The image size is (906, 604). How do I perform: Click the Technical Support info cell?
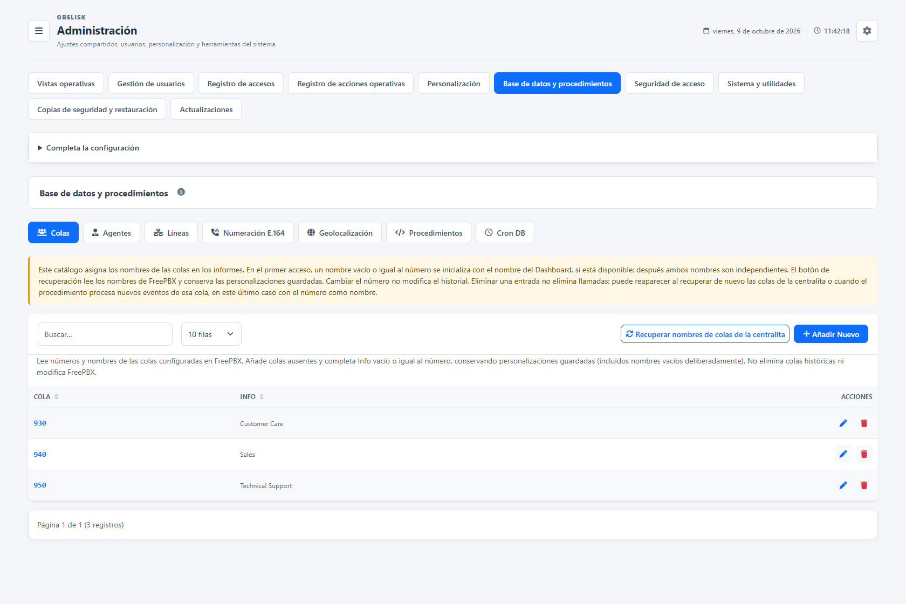pyautogui.click(x=266, y=486)
